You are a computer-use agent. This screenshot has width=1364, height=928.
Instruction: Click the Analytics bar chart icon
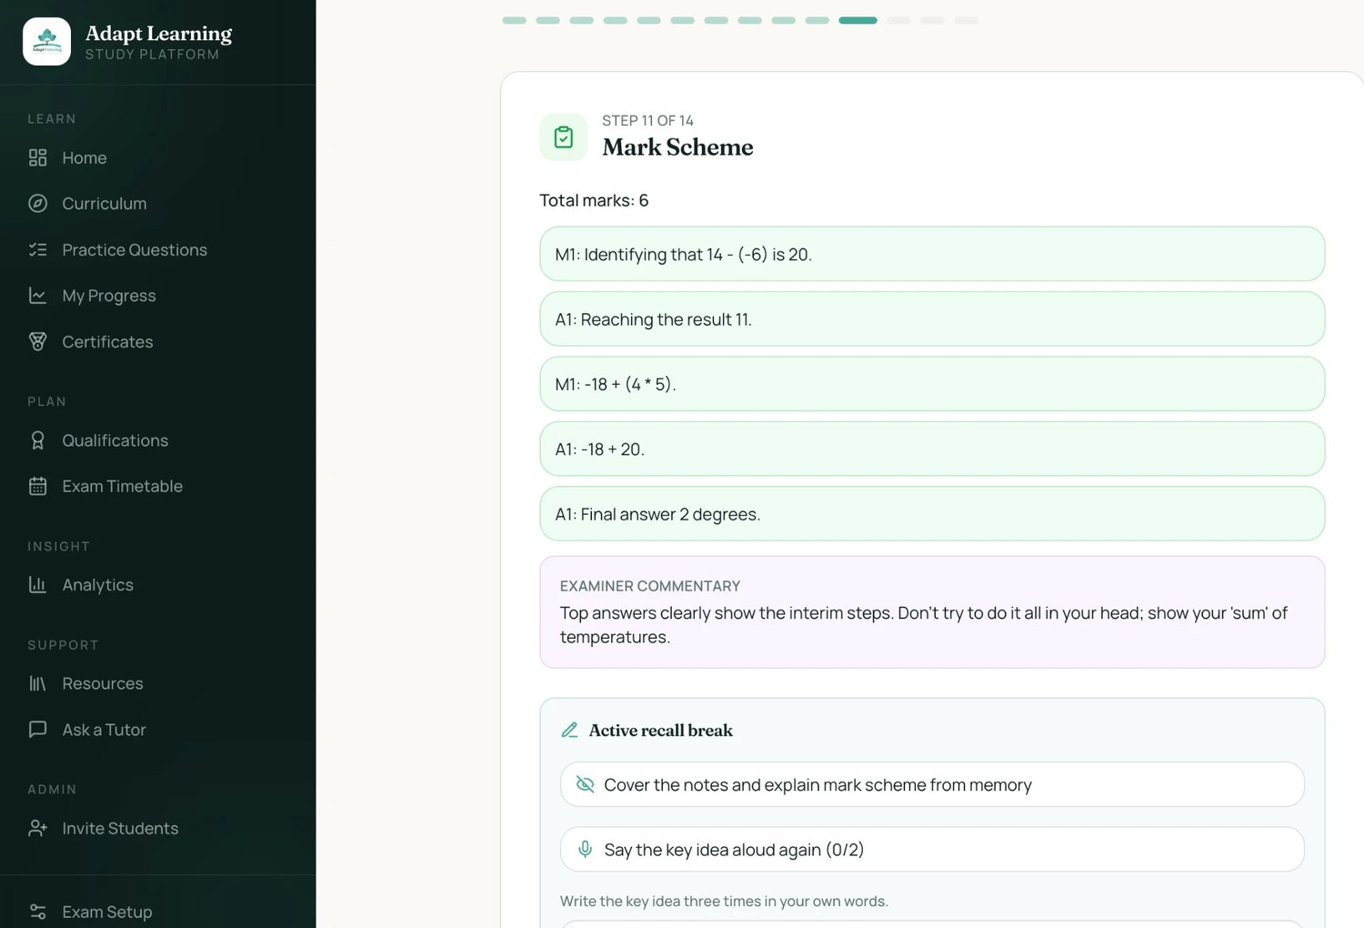point(37,585)
